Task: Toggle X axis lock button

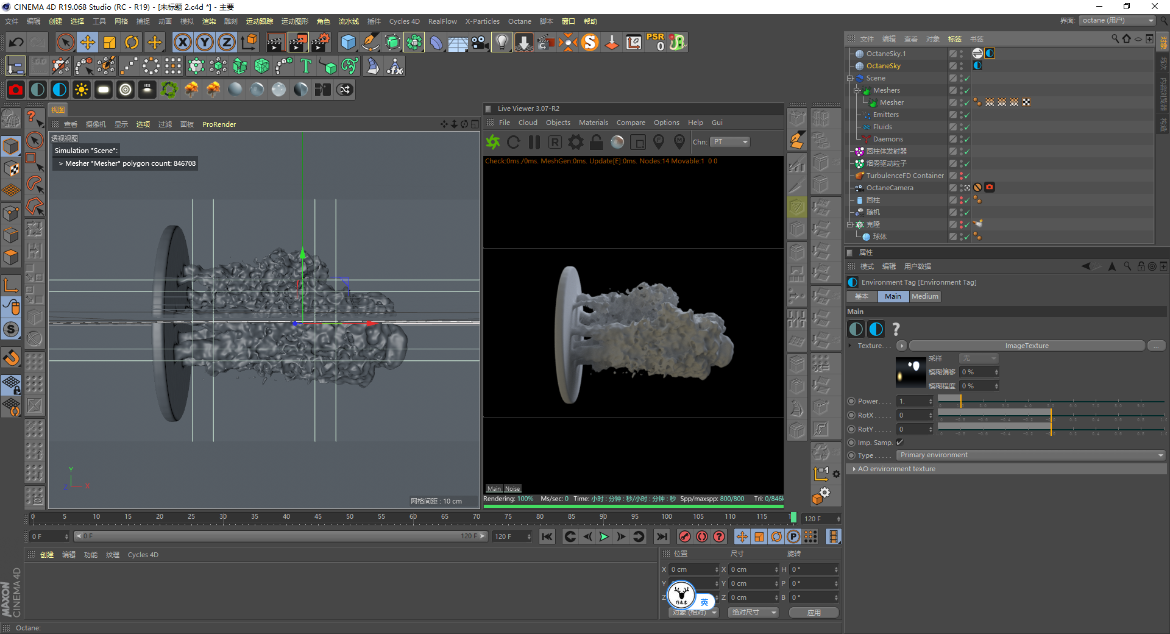Action: [182, 42]
